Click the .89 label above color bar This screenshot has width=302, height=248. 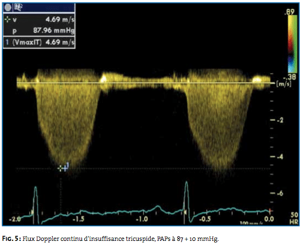point(289,12)
